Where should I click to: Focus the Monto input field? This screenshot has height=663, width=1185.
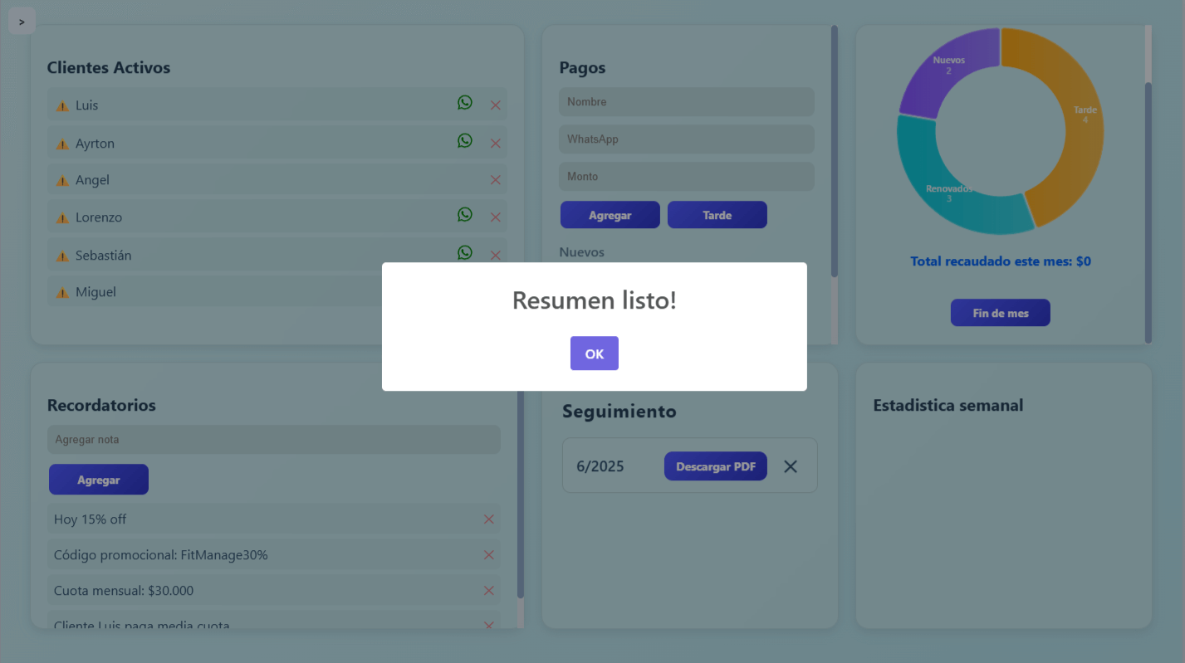tap(687, 177)
